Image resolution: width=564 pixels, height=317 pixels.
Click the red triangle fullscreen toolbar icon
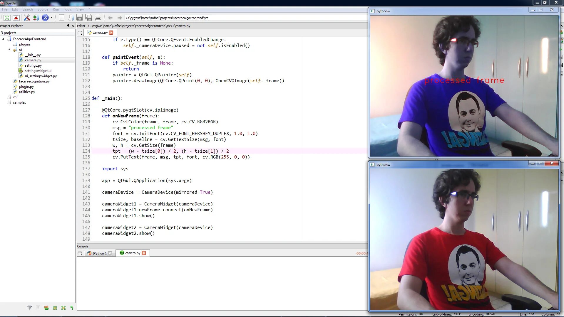click(x=16, y=18)
